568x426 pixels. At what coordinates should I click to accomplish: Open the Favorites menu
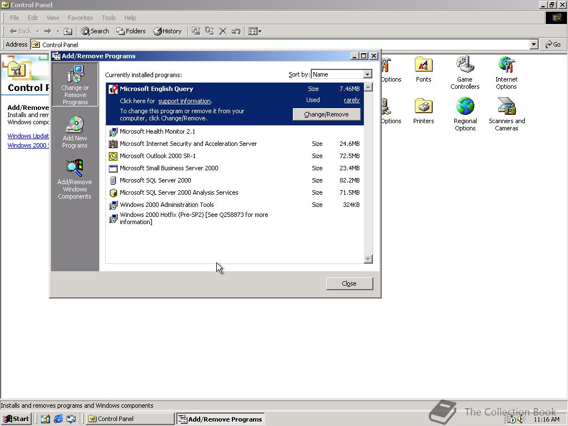(x=80, y=18)
